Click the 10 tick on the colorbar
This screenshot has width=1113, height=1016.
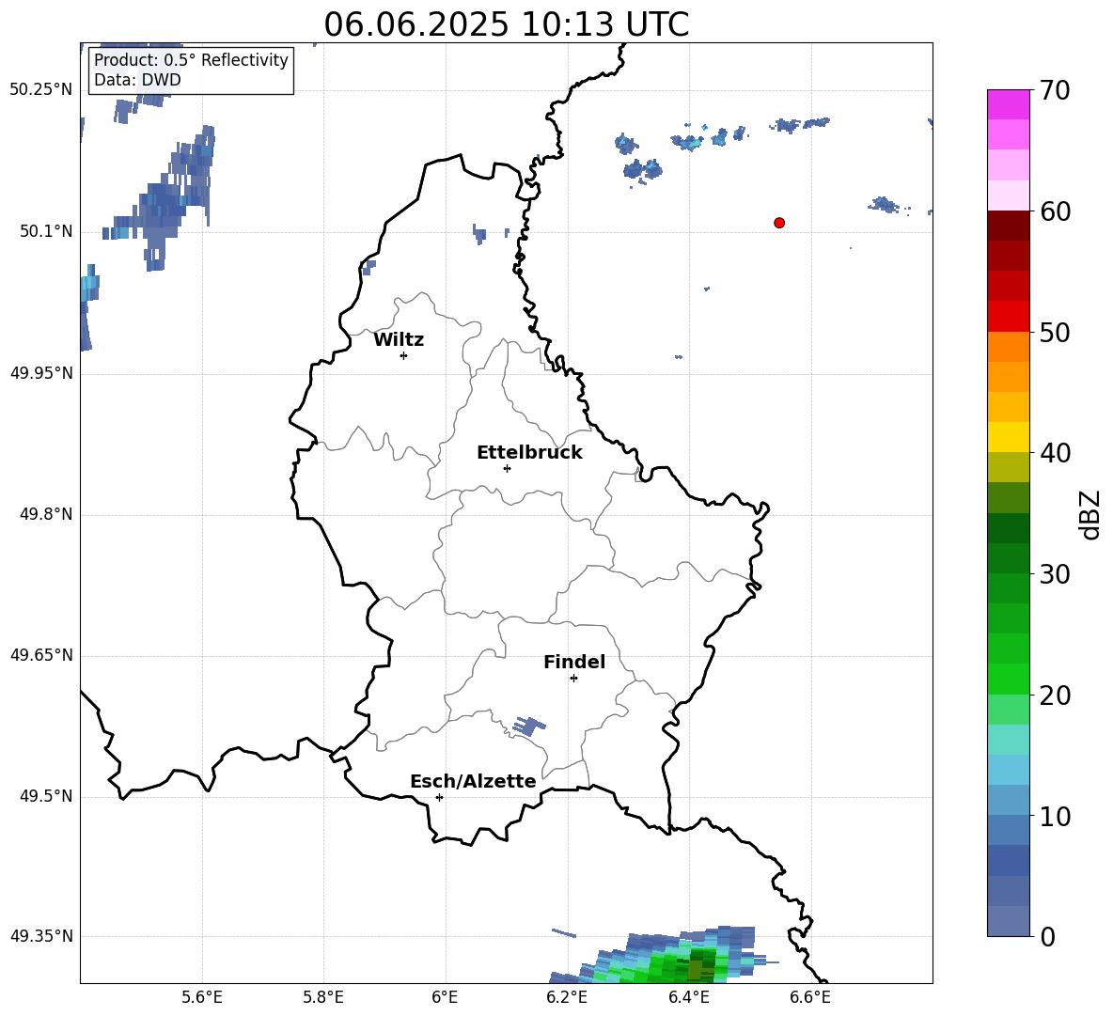(1055, 816)
